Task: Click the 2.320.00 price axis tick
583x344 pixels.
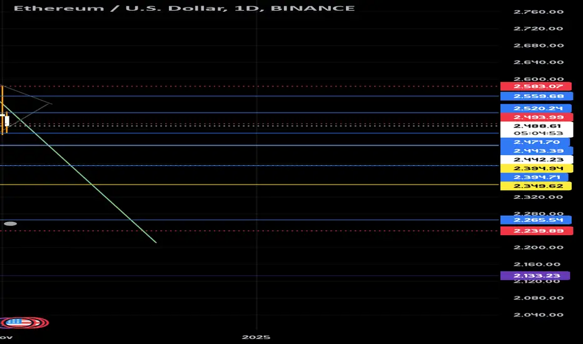Action: 539,197
